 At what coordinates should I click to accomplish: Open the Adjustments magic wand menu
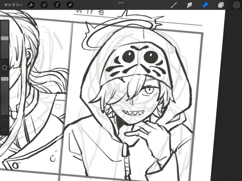pyautogui.click(x=44, y=5)
